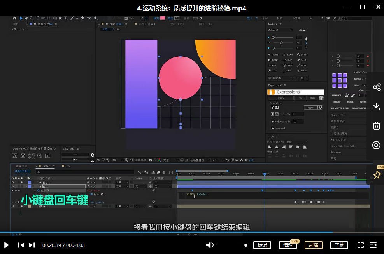
Task: Switch to the BG tab in the timeline
Action: [67, 166]
